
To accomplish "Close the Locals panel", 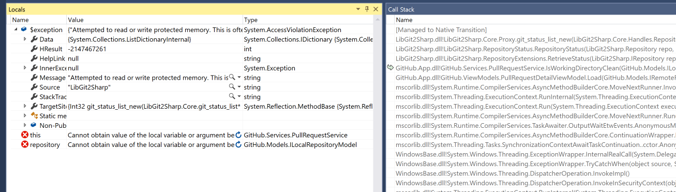I will [375, 9].
